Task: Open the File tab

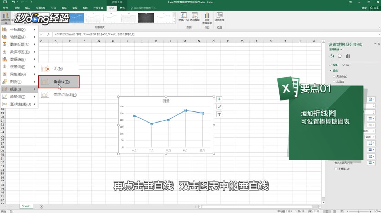Action: pyautogui.click(x=6, y=8)
